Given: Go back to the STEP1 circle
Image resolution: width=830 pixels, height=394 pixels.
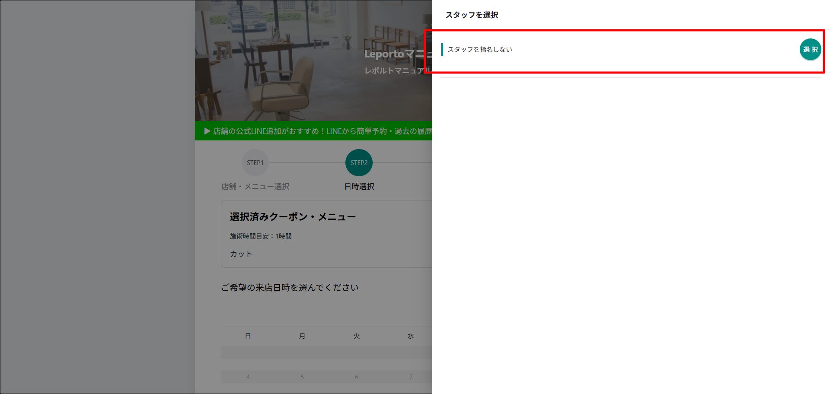Looking at the screenshot, I should (255, 163).
